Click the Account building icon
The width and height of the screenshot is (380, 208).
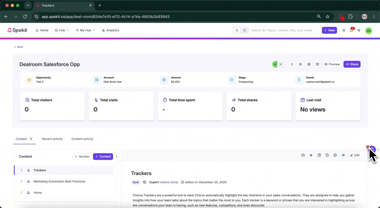(x=97, y=80)
